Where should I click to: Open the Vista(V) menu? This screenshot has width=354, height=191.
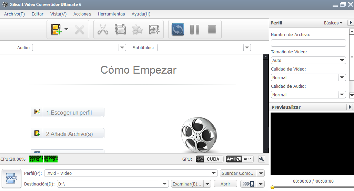coord(59,14)
